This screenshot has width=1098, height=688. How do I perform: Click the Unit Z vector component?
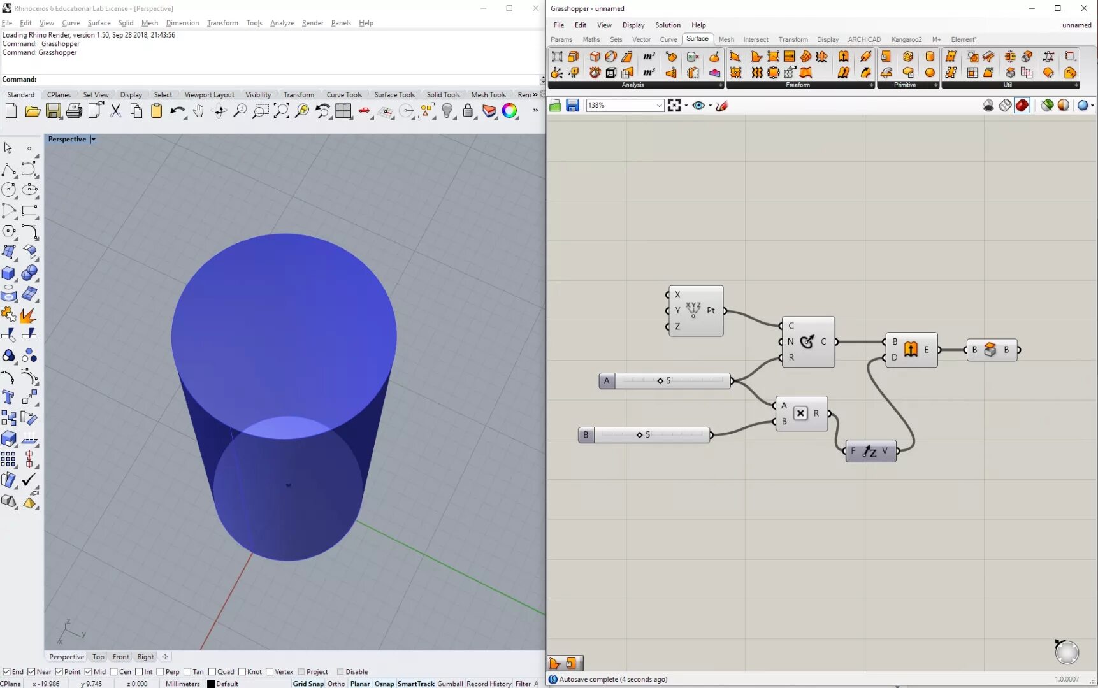click(x=870, y=451)
